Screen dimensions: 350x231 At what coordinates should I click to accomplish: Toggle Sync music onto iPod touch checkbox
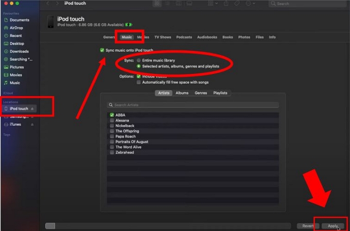tap(102, 50)
